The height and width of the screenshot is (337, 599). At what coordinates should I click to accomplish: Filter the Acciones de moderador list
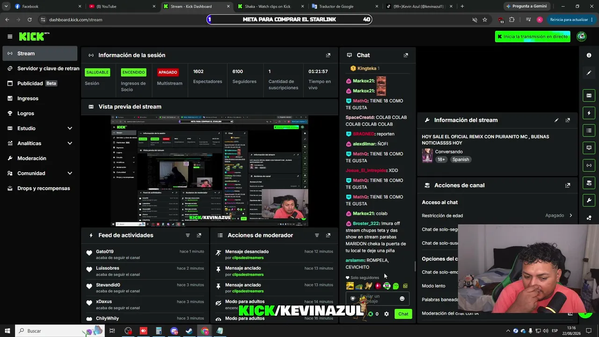point(317,235)
